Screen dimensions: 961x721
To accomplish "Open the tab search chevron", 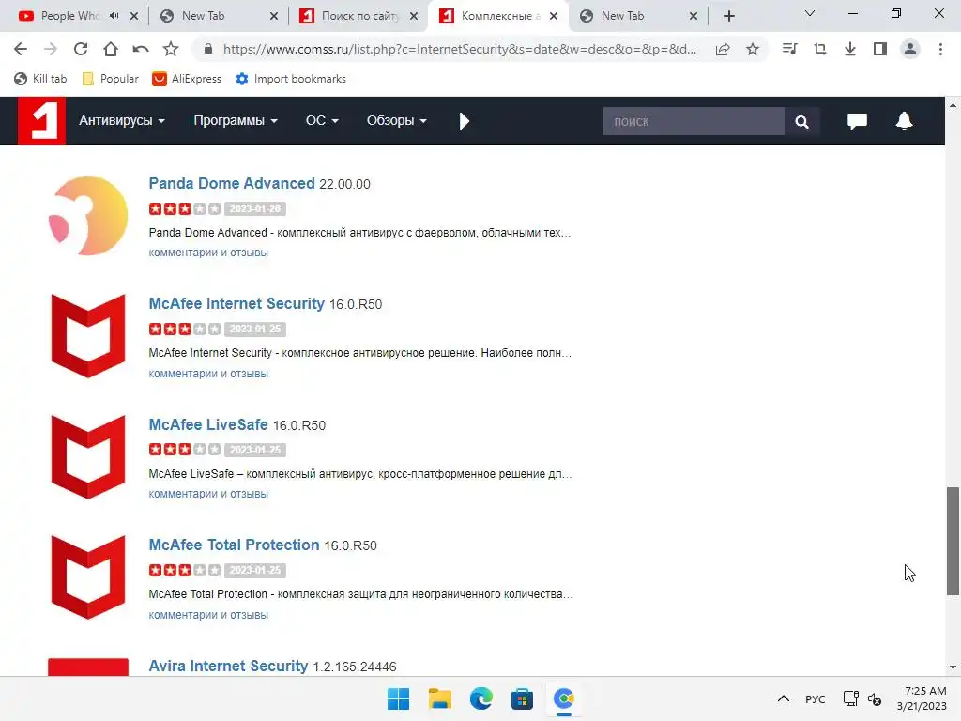I will coord(810,13).
